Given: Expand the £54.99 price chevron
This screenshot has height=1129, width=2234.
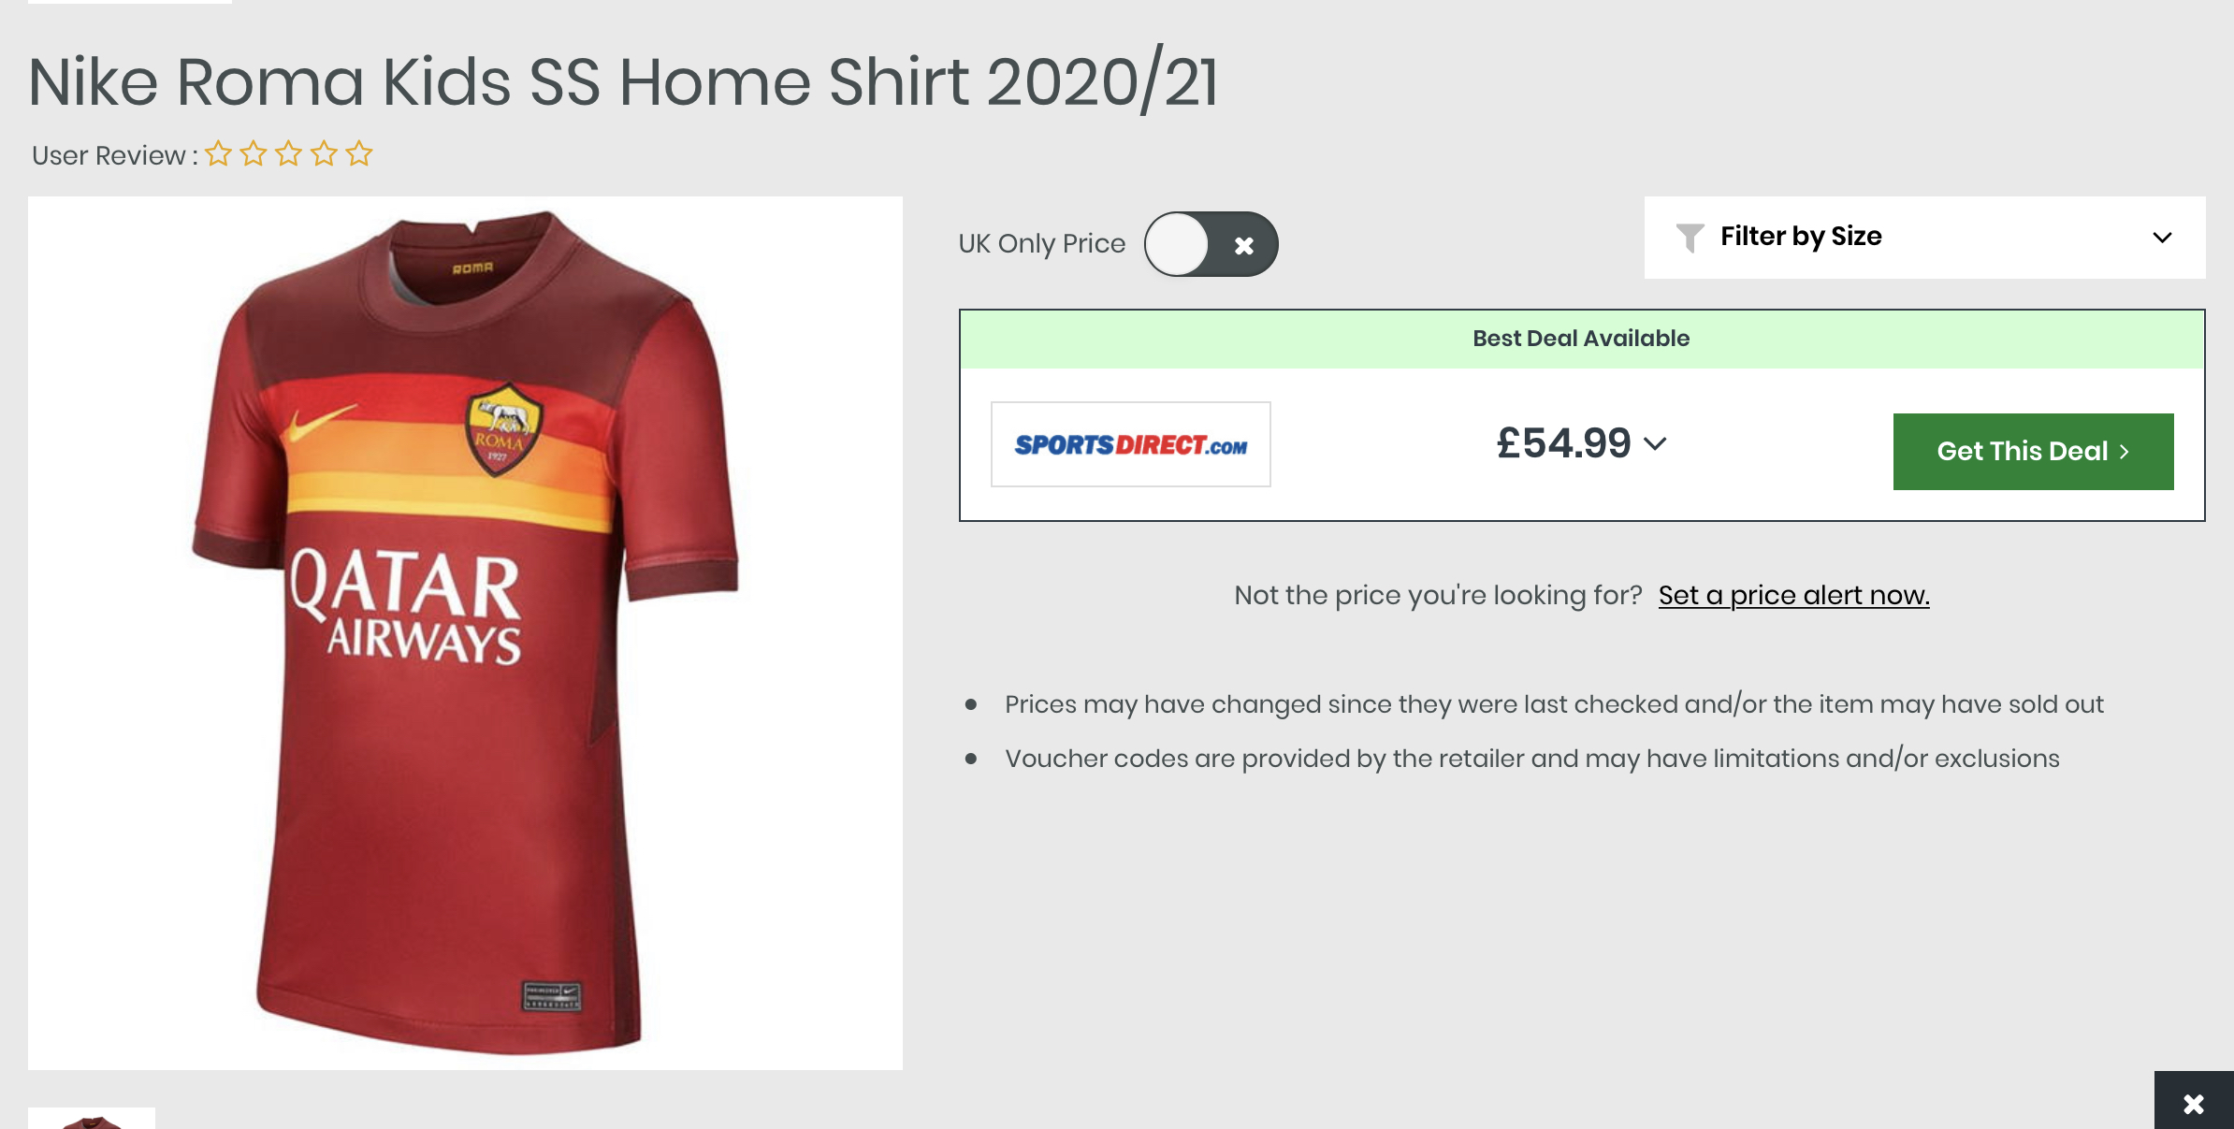Looking at the screenshot, I should pos(1655,443).
